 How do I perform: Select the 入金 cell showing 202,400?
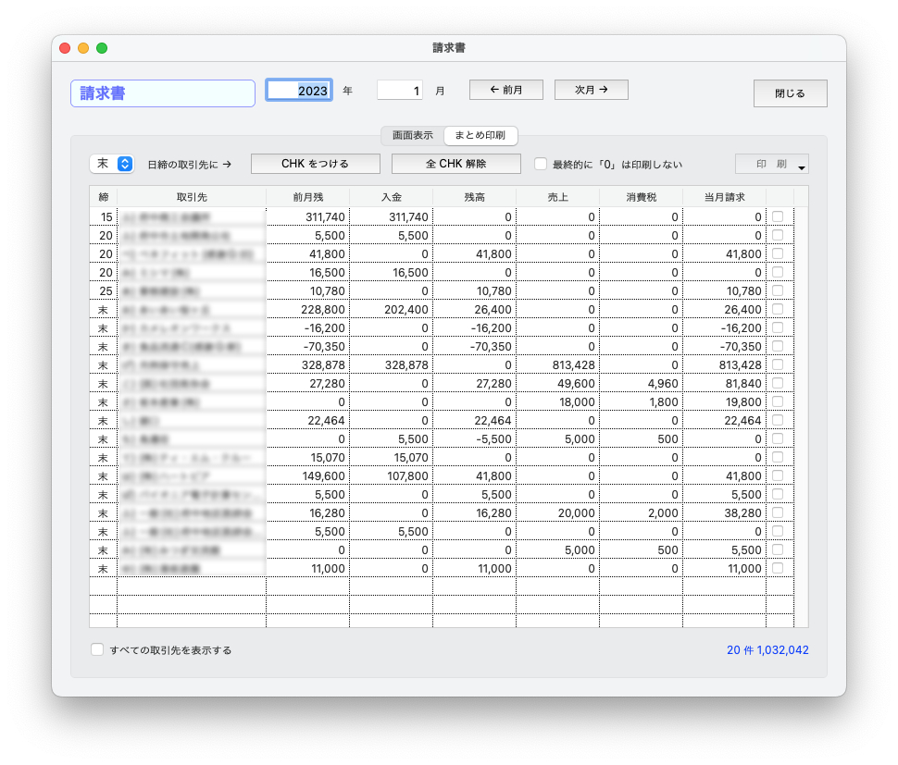[391, 309]
